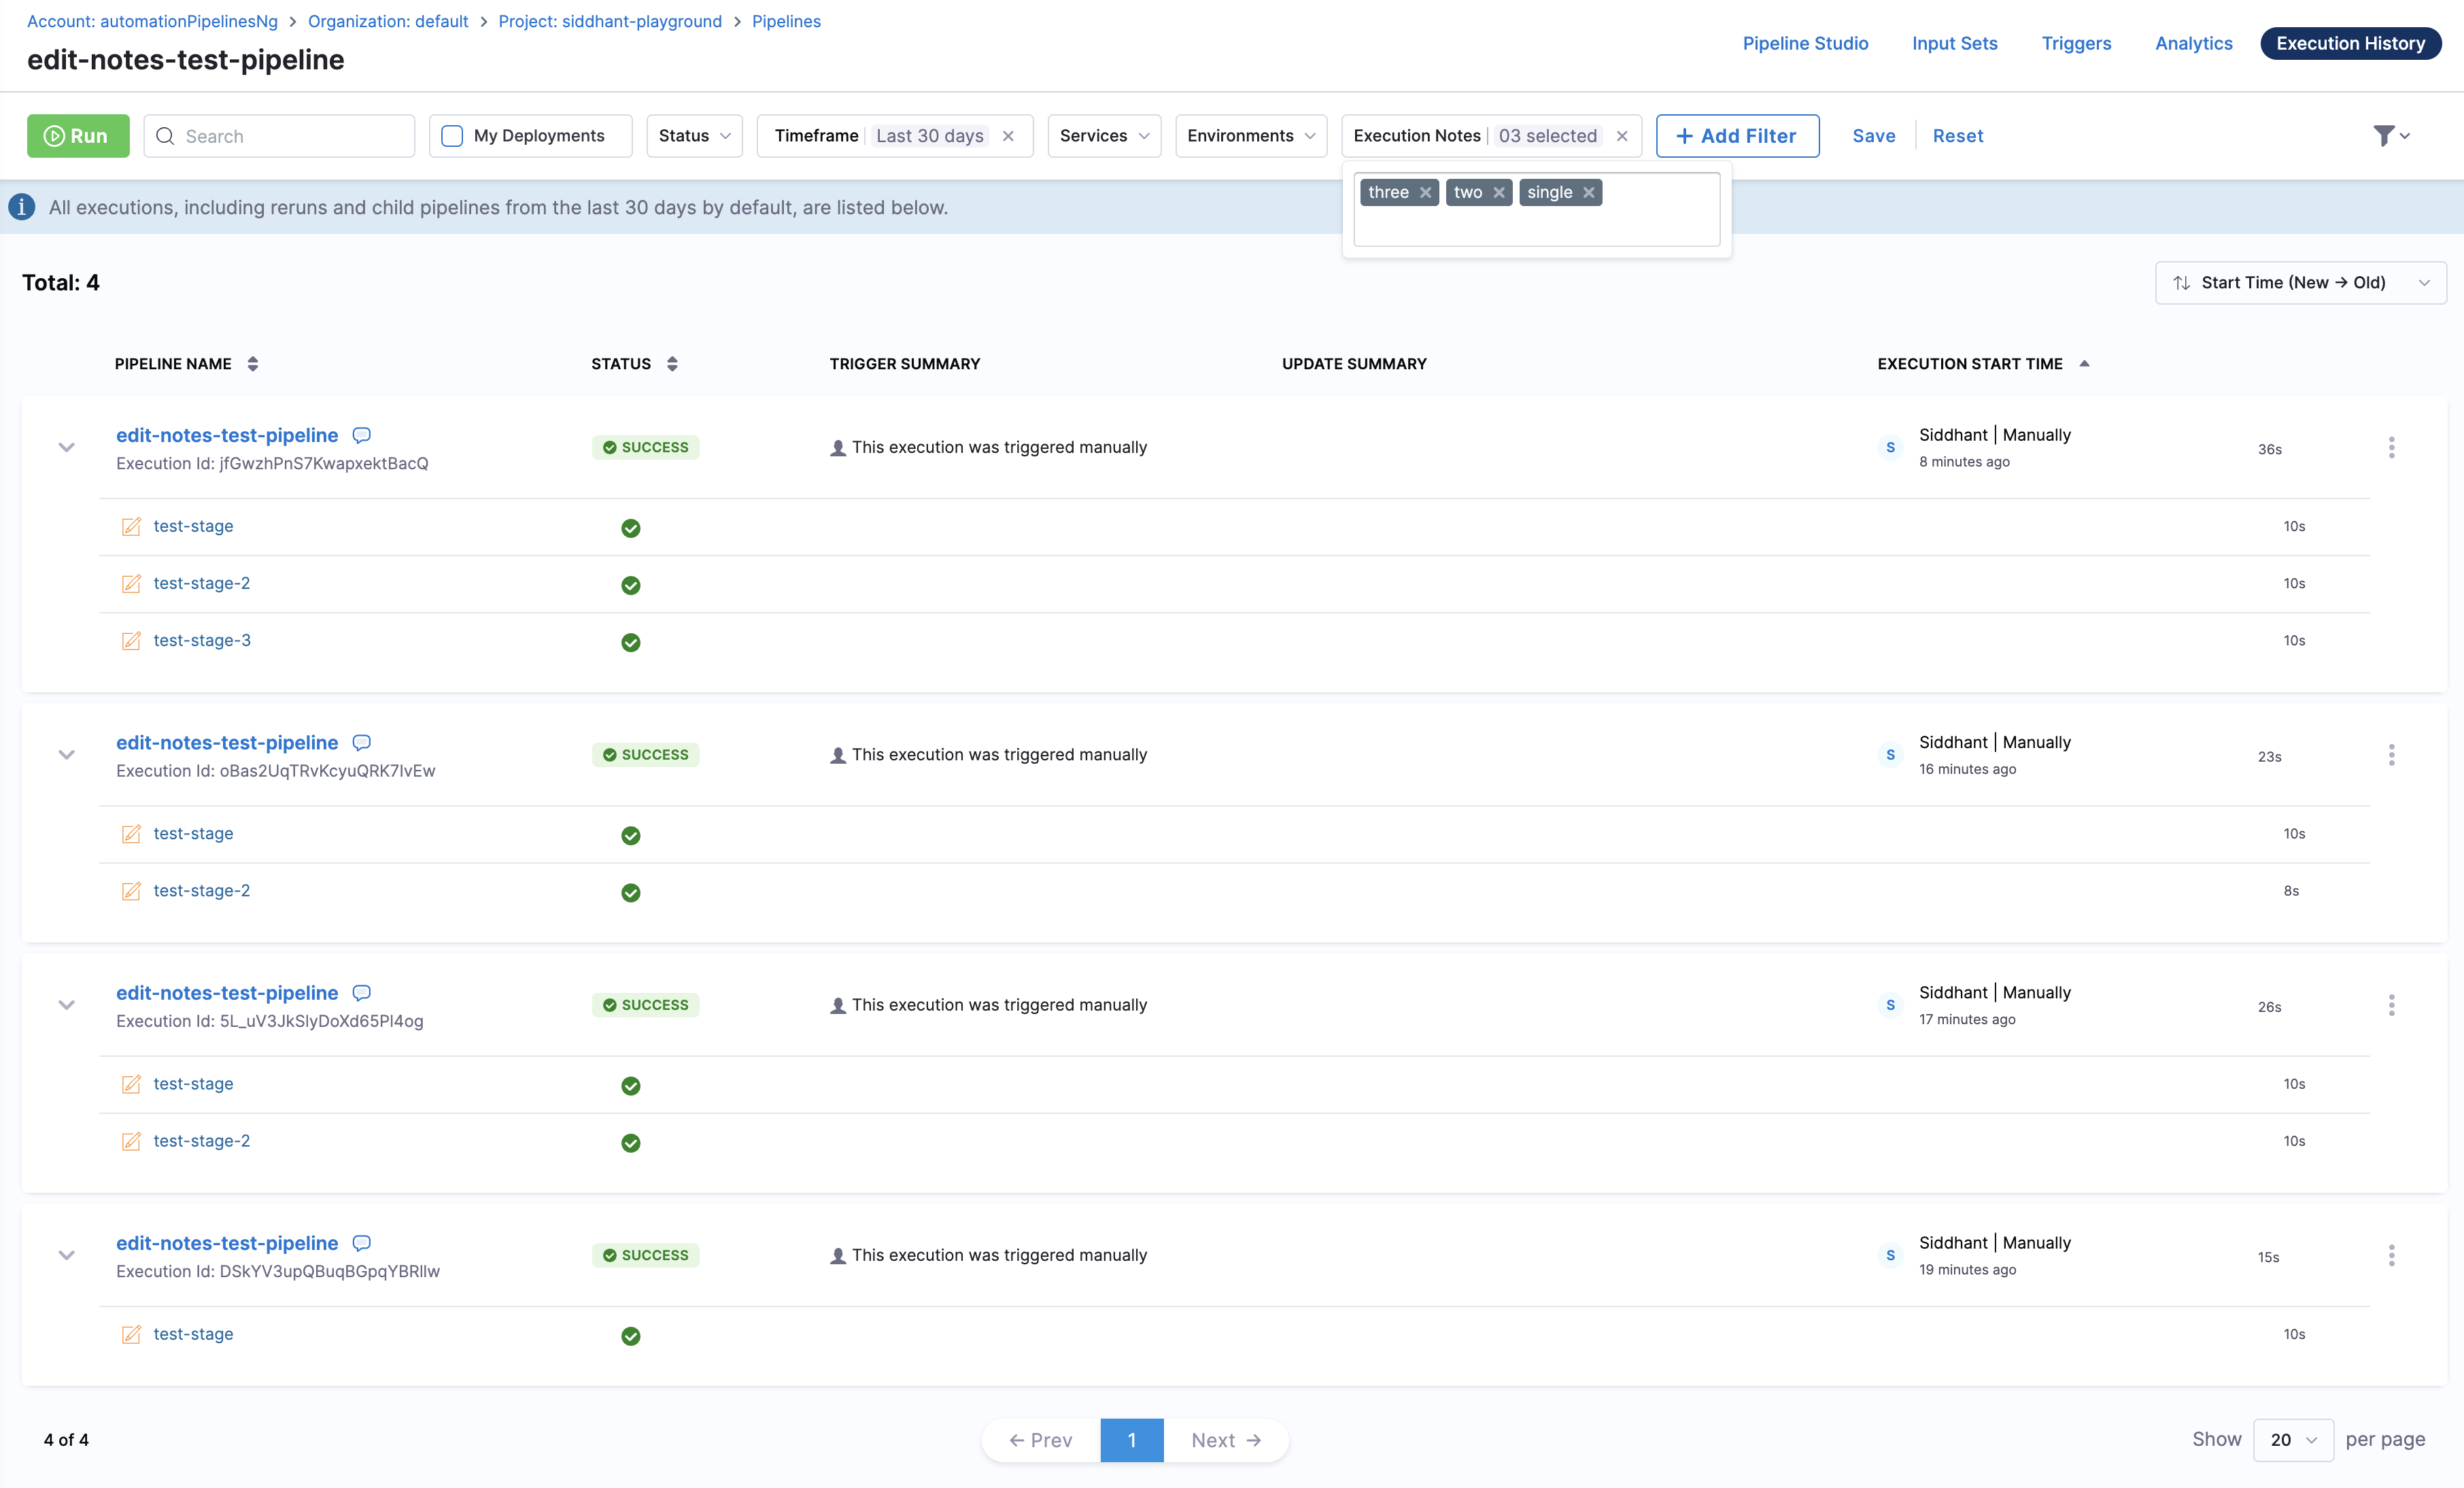Open the note comment icon next to first edit-notes-test-pipeline

(361, 434)
